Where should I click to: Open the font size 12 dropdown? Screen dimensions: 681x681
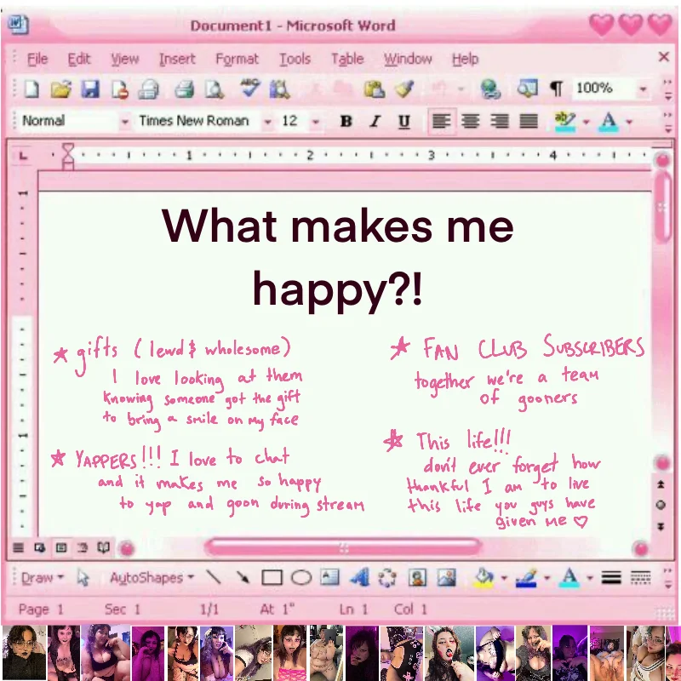click(316, 122)
